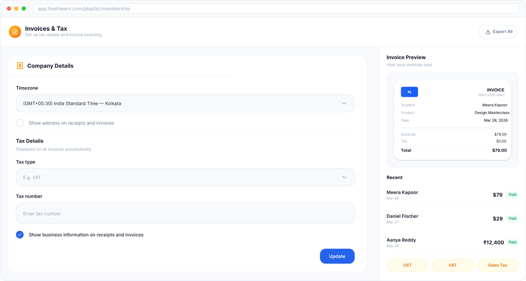Choose the Sales Tax chip
The image size is (526, 281).
(x=497, y=265)
